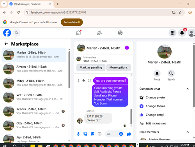Open a new browser tab

pos(57,4)
